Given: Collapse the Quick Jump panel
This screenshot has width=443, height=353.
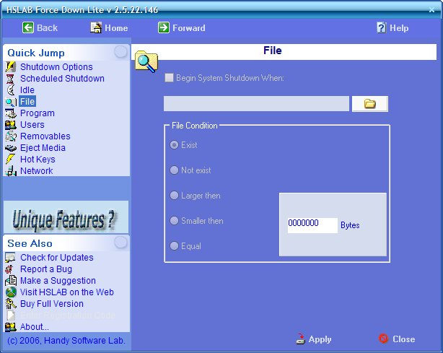Looking at the screenshot, I should [x=120, y=52].
